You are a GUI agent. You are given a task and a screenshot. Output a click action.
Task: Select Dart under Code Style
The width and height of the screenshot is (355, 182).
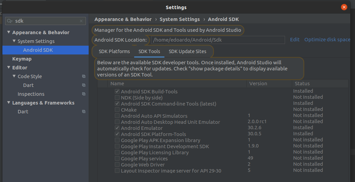point(28,85)
